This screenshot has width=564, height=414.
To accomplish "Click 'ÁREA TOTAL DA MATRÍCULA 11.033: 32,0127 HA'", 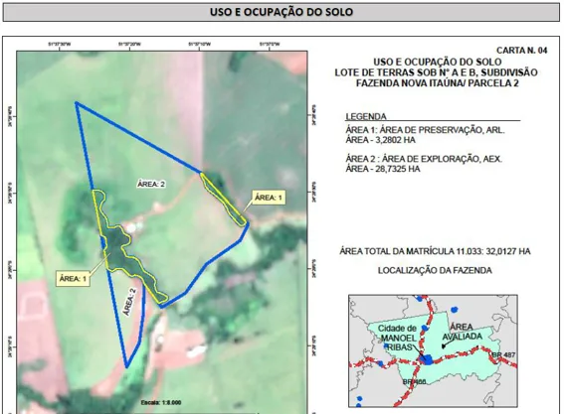I will 435,251.
